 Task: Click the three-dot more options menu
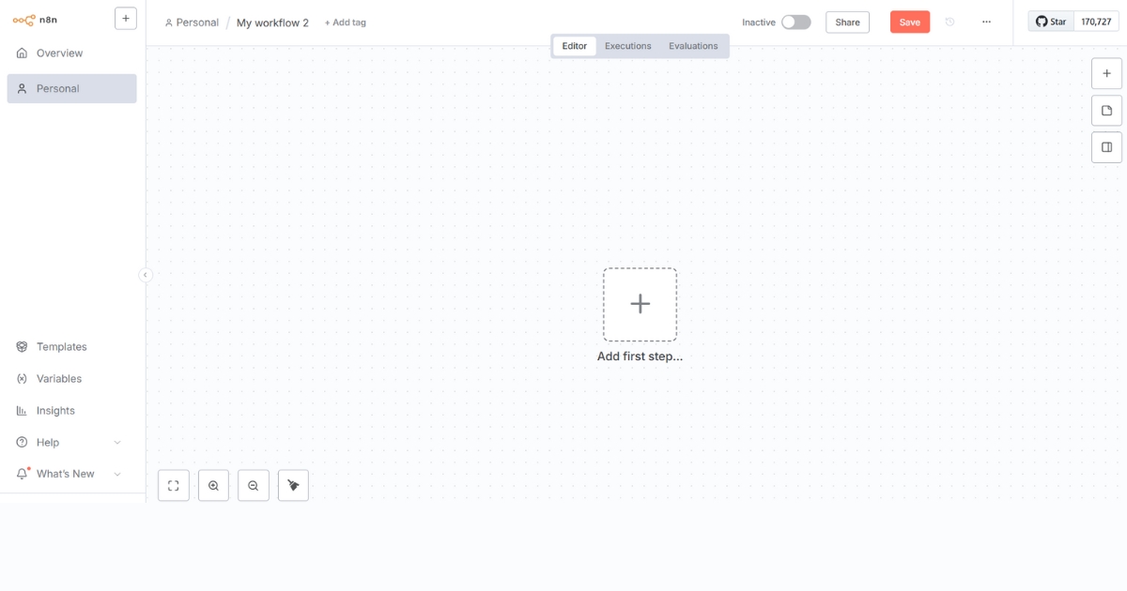[x=986, y=23]
